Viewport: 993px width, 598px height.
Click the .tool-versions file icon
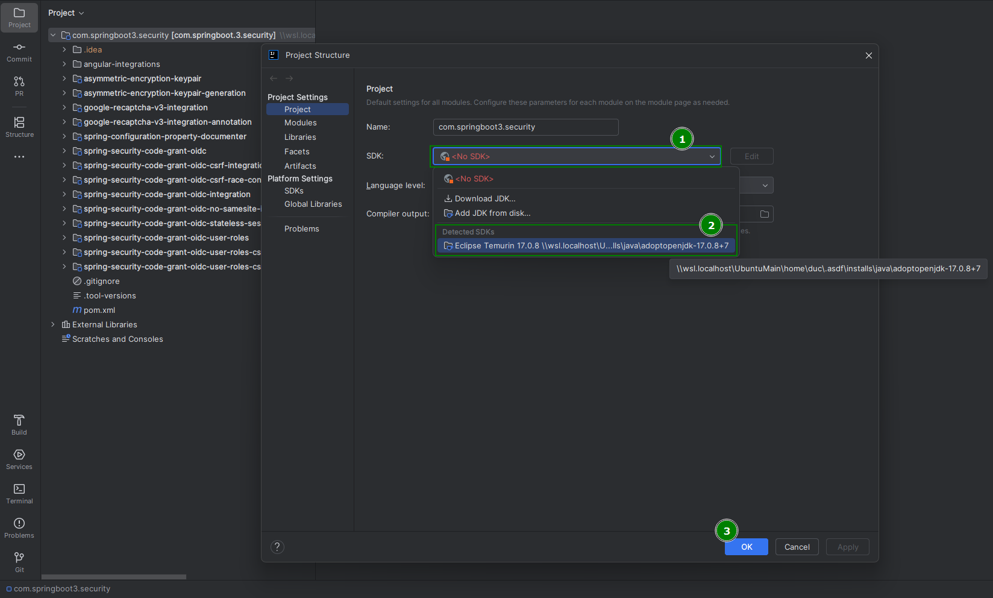(x=77, y=295)
